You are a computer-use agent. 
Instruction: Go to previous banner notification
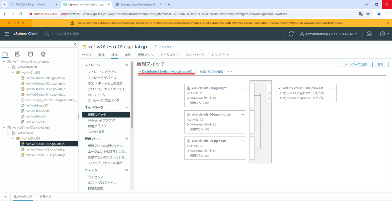9,23
